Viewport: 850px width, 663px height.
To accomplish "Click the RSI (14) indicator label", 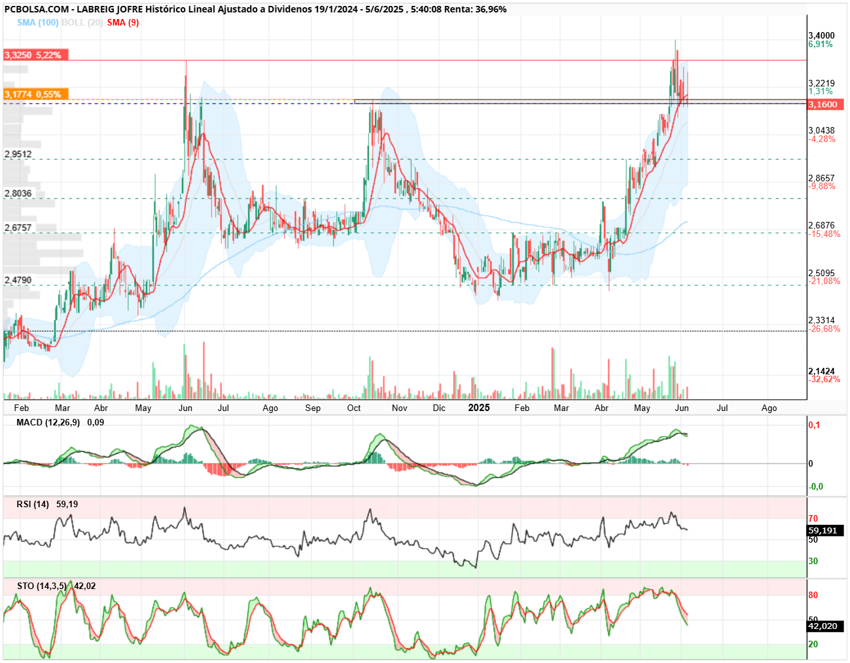I will (x=33, y=504).
